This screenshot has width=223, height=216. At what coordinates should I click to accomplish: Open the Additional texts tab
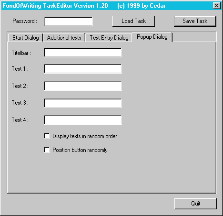[x=64, y=38]
